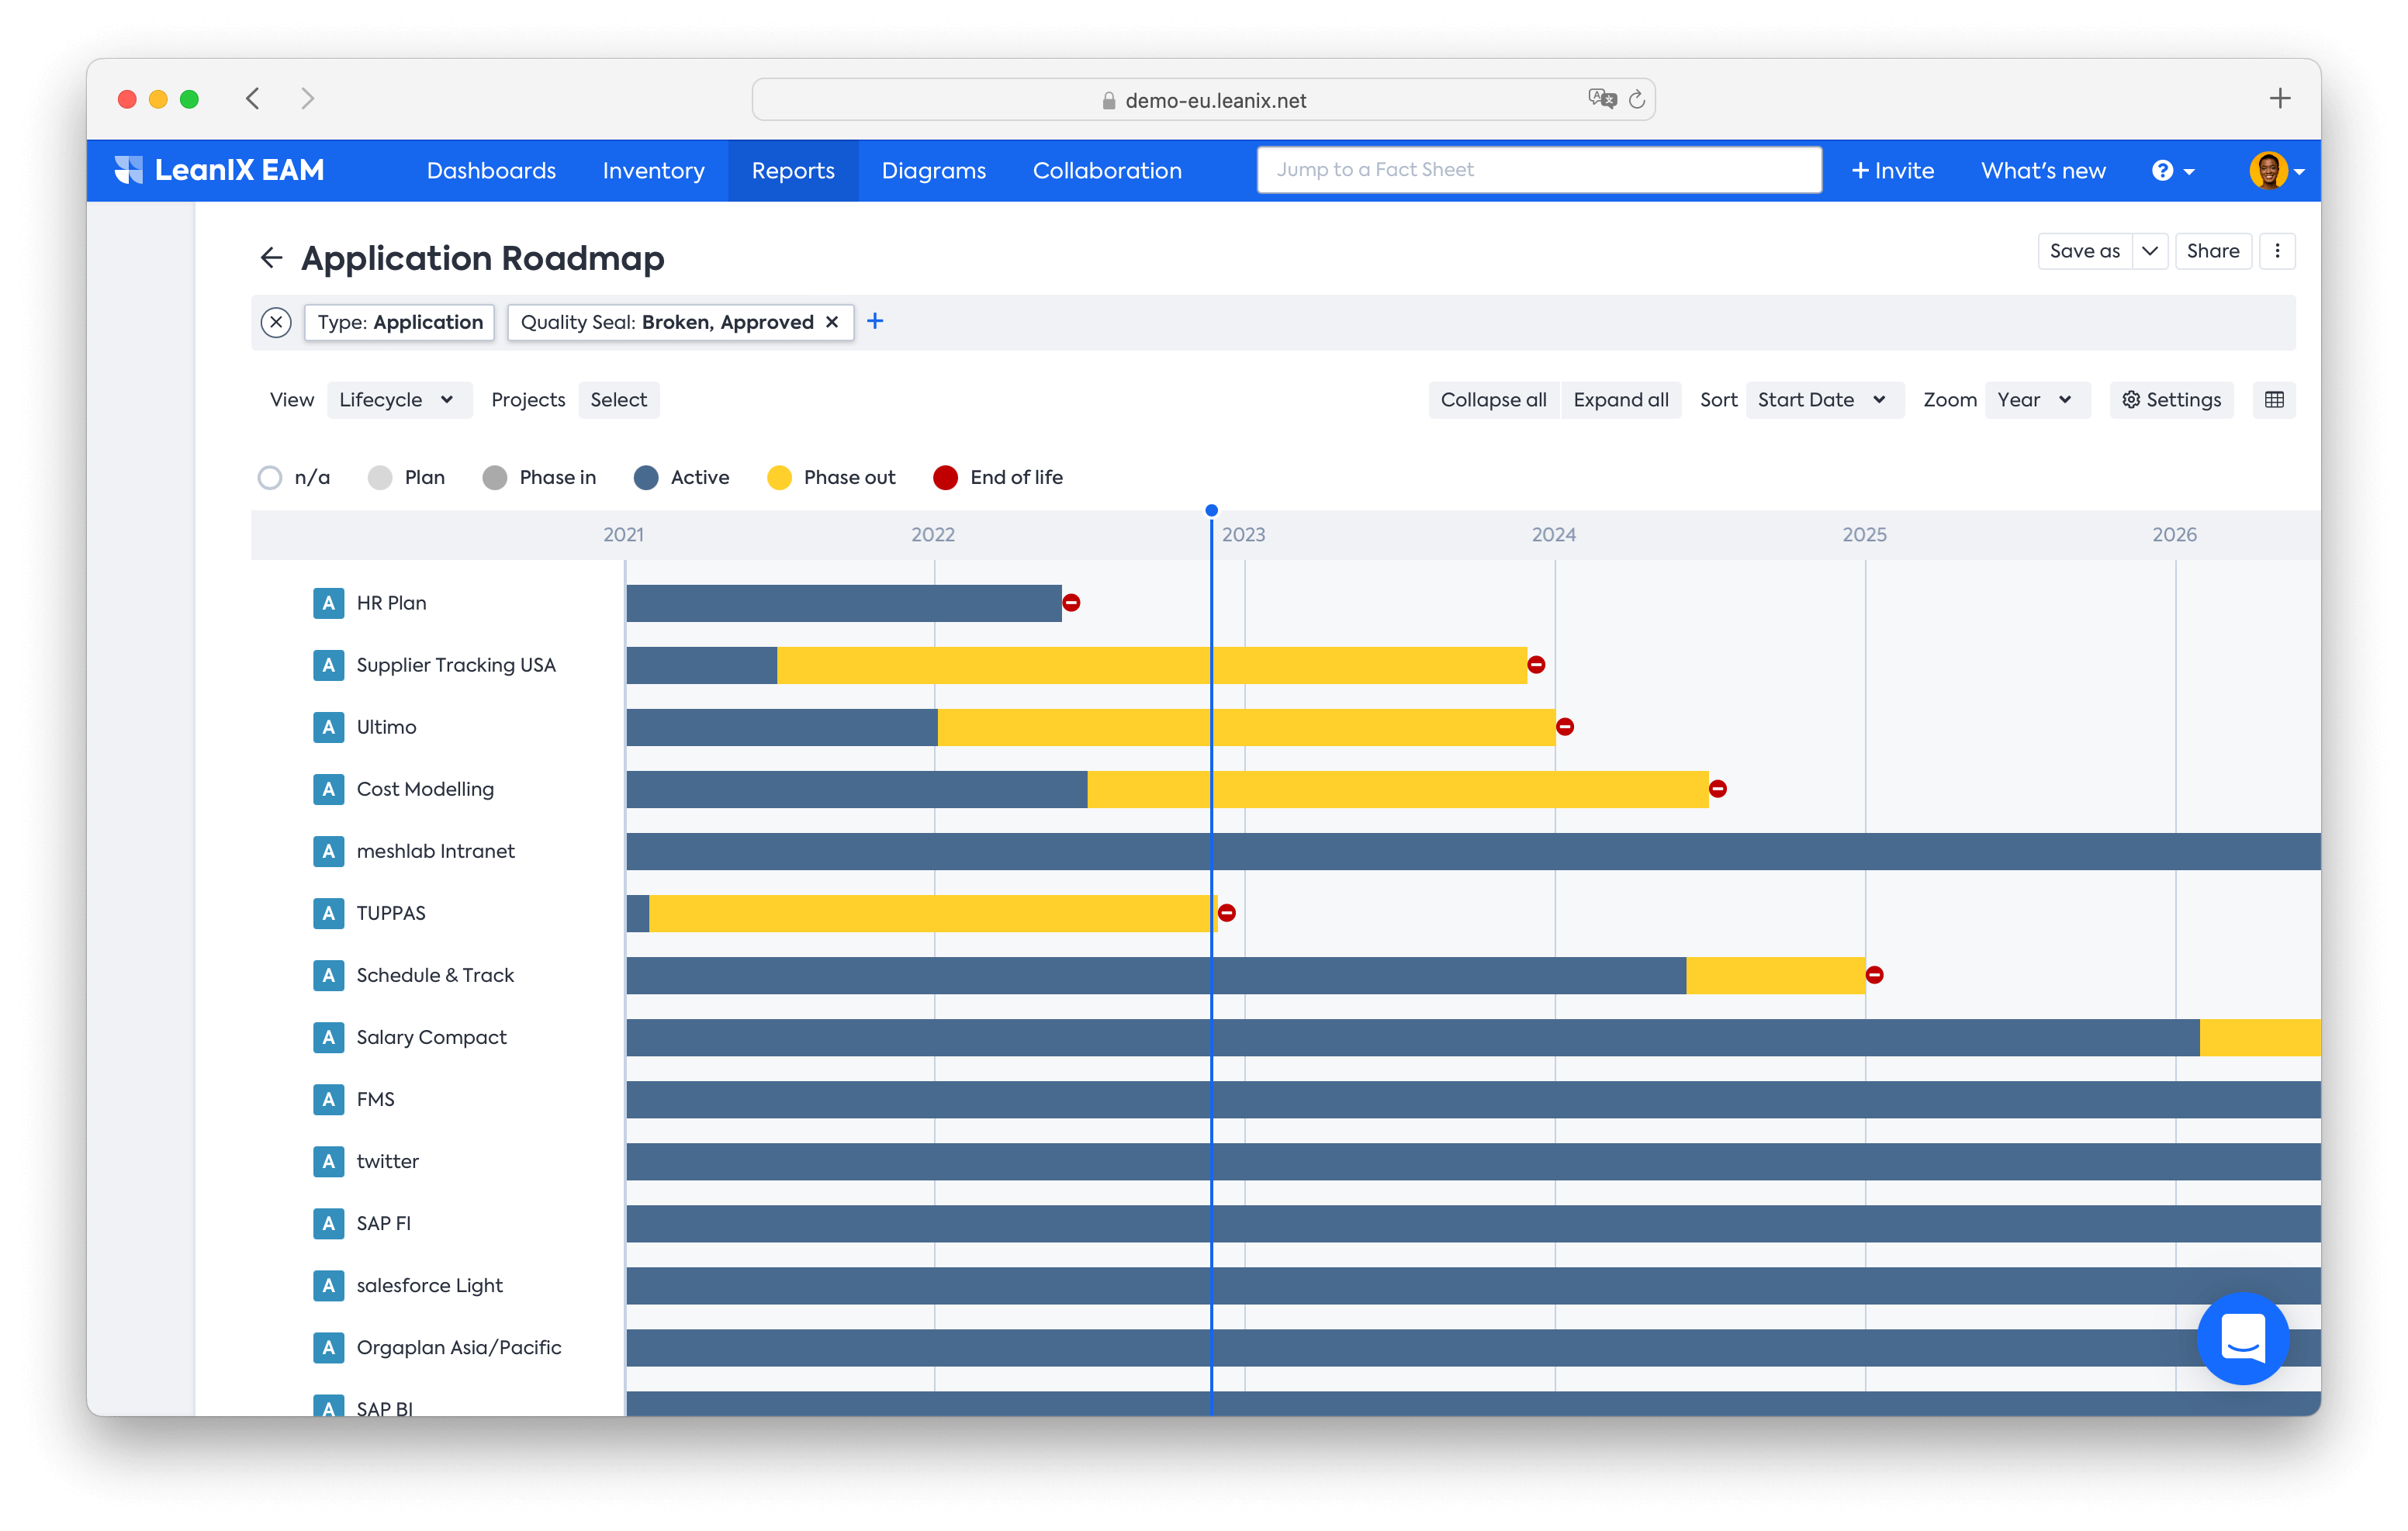The image size is (2408, 1531).
Task: Open the three-dot overflow menu near Share
Action: click(2278, 251)
